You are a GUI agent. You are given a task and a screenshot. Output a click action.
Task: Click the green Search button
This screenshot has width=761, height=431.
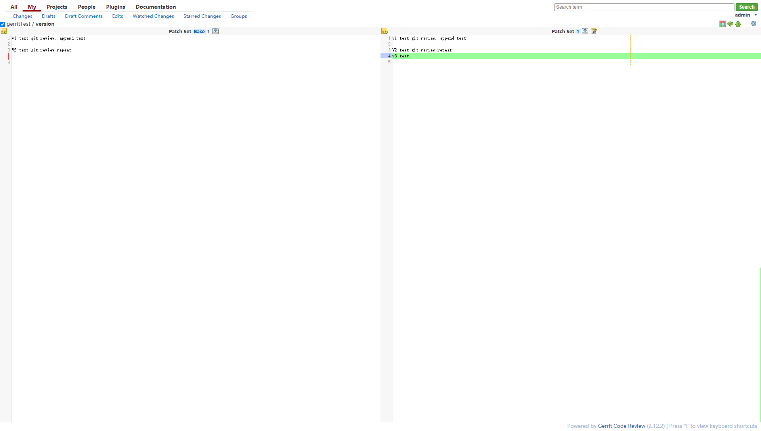tap(746, 7)
